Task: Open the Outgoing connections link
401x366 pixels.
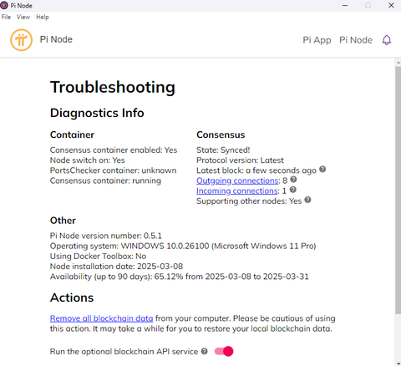Action: pos(237,180)
